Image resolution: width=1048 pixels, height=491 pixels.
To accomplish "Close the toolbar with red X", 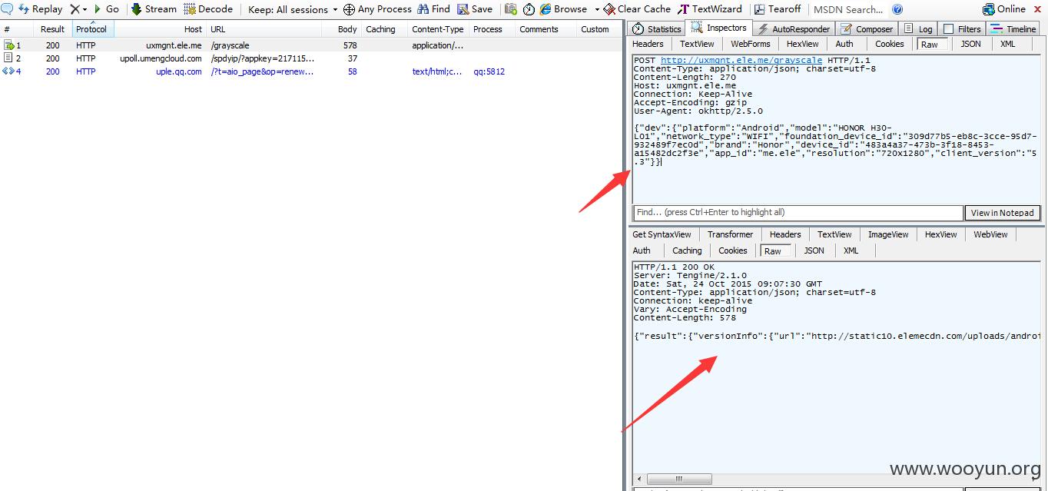I will [1039, 9].
